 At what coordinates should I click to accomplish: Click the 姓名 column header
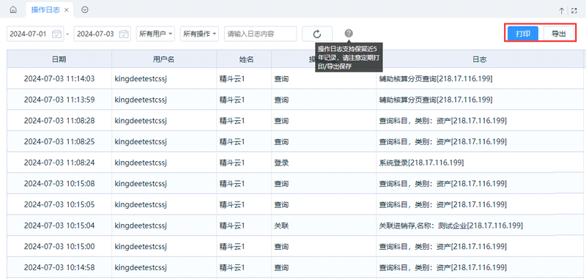tap(244, 59)
